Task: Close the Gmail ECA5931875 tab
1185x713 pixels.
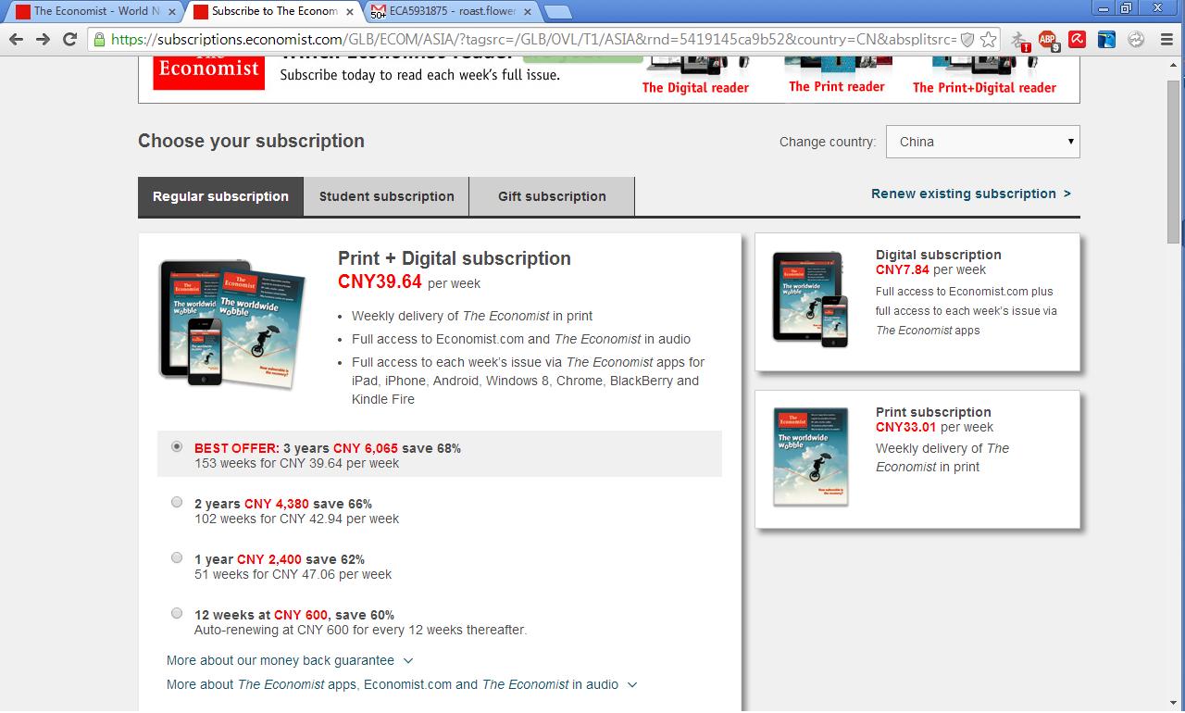Action: [x=527, y=12]
